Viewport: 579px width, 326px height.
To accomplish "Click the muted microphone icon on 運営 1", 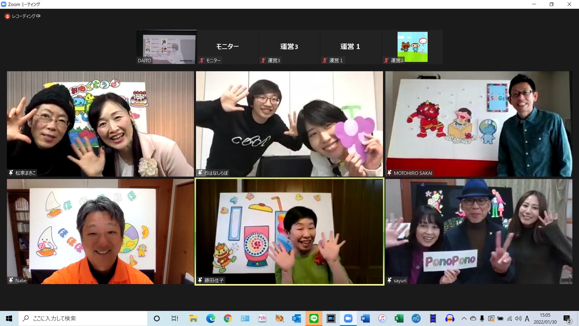I will click(325, 60).
